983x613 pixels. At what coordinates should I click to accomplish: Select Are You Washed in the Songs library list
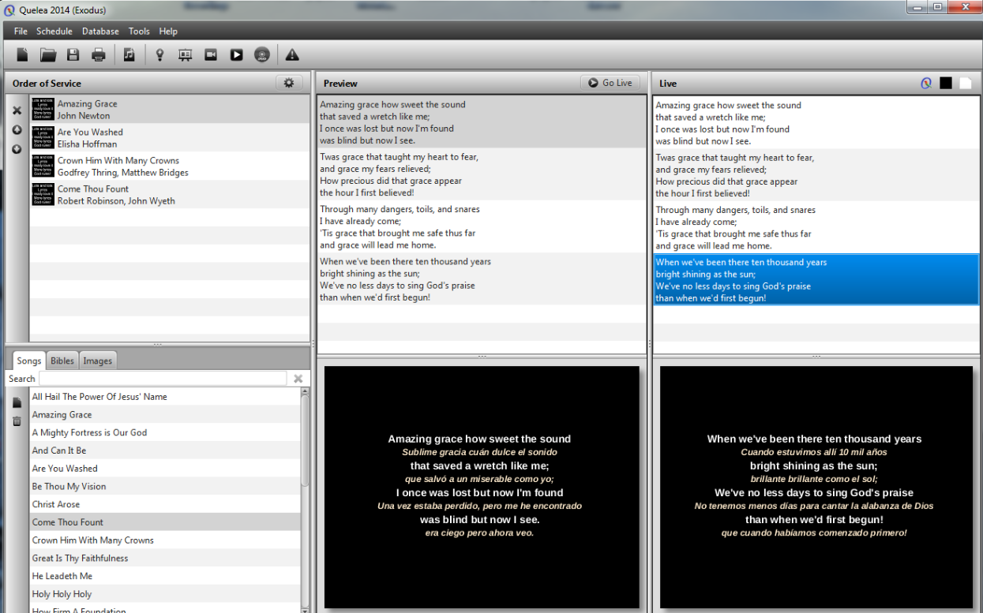pos(165,469)
